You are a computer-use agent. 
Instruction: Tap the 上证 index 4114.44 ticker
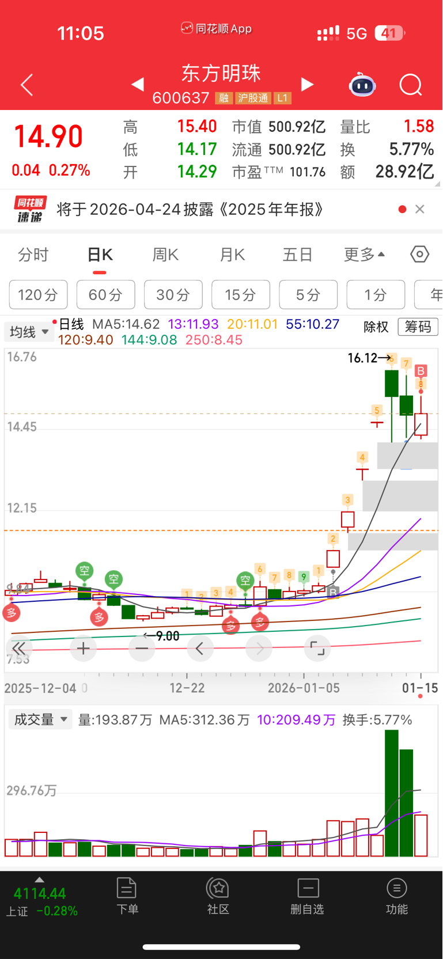(41, 902)
